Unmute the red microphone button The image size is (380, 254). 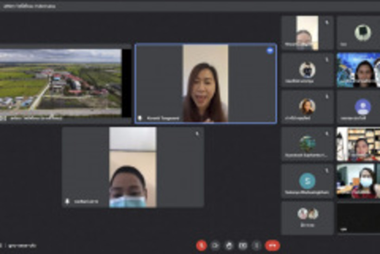click(201, 245)
